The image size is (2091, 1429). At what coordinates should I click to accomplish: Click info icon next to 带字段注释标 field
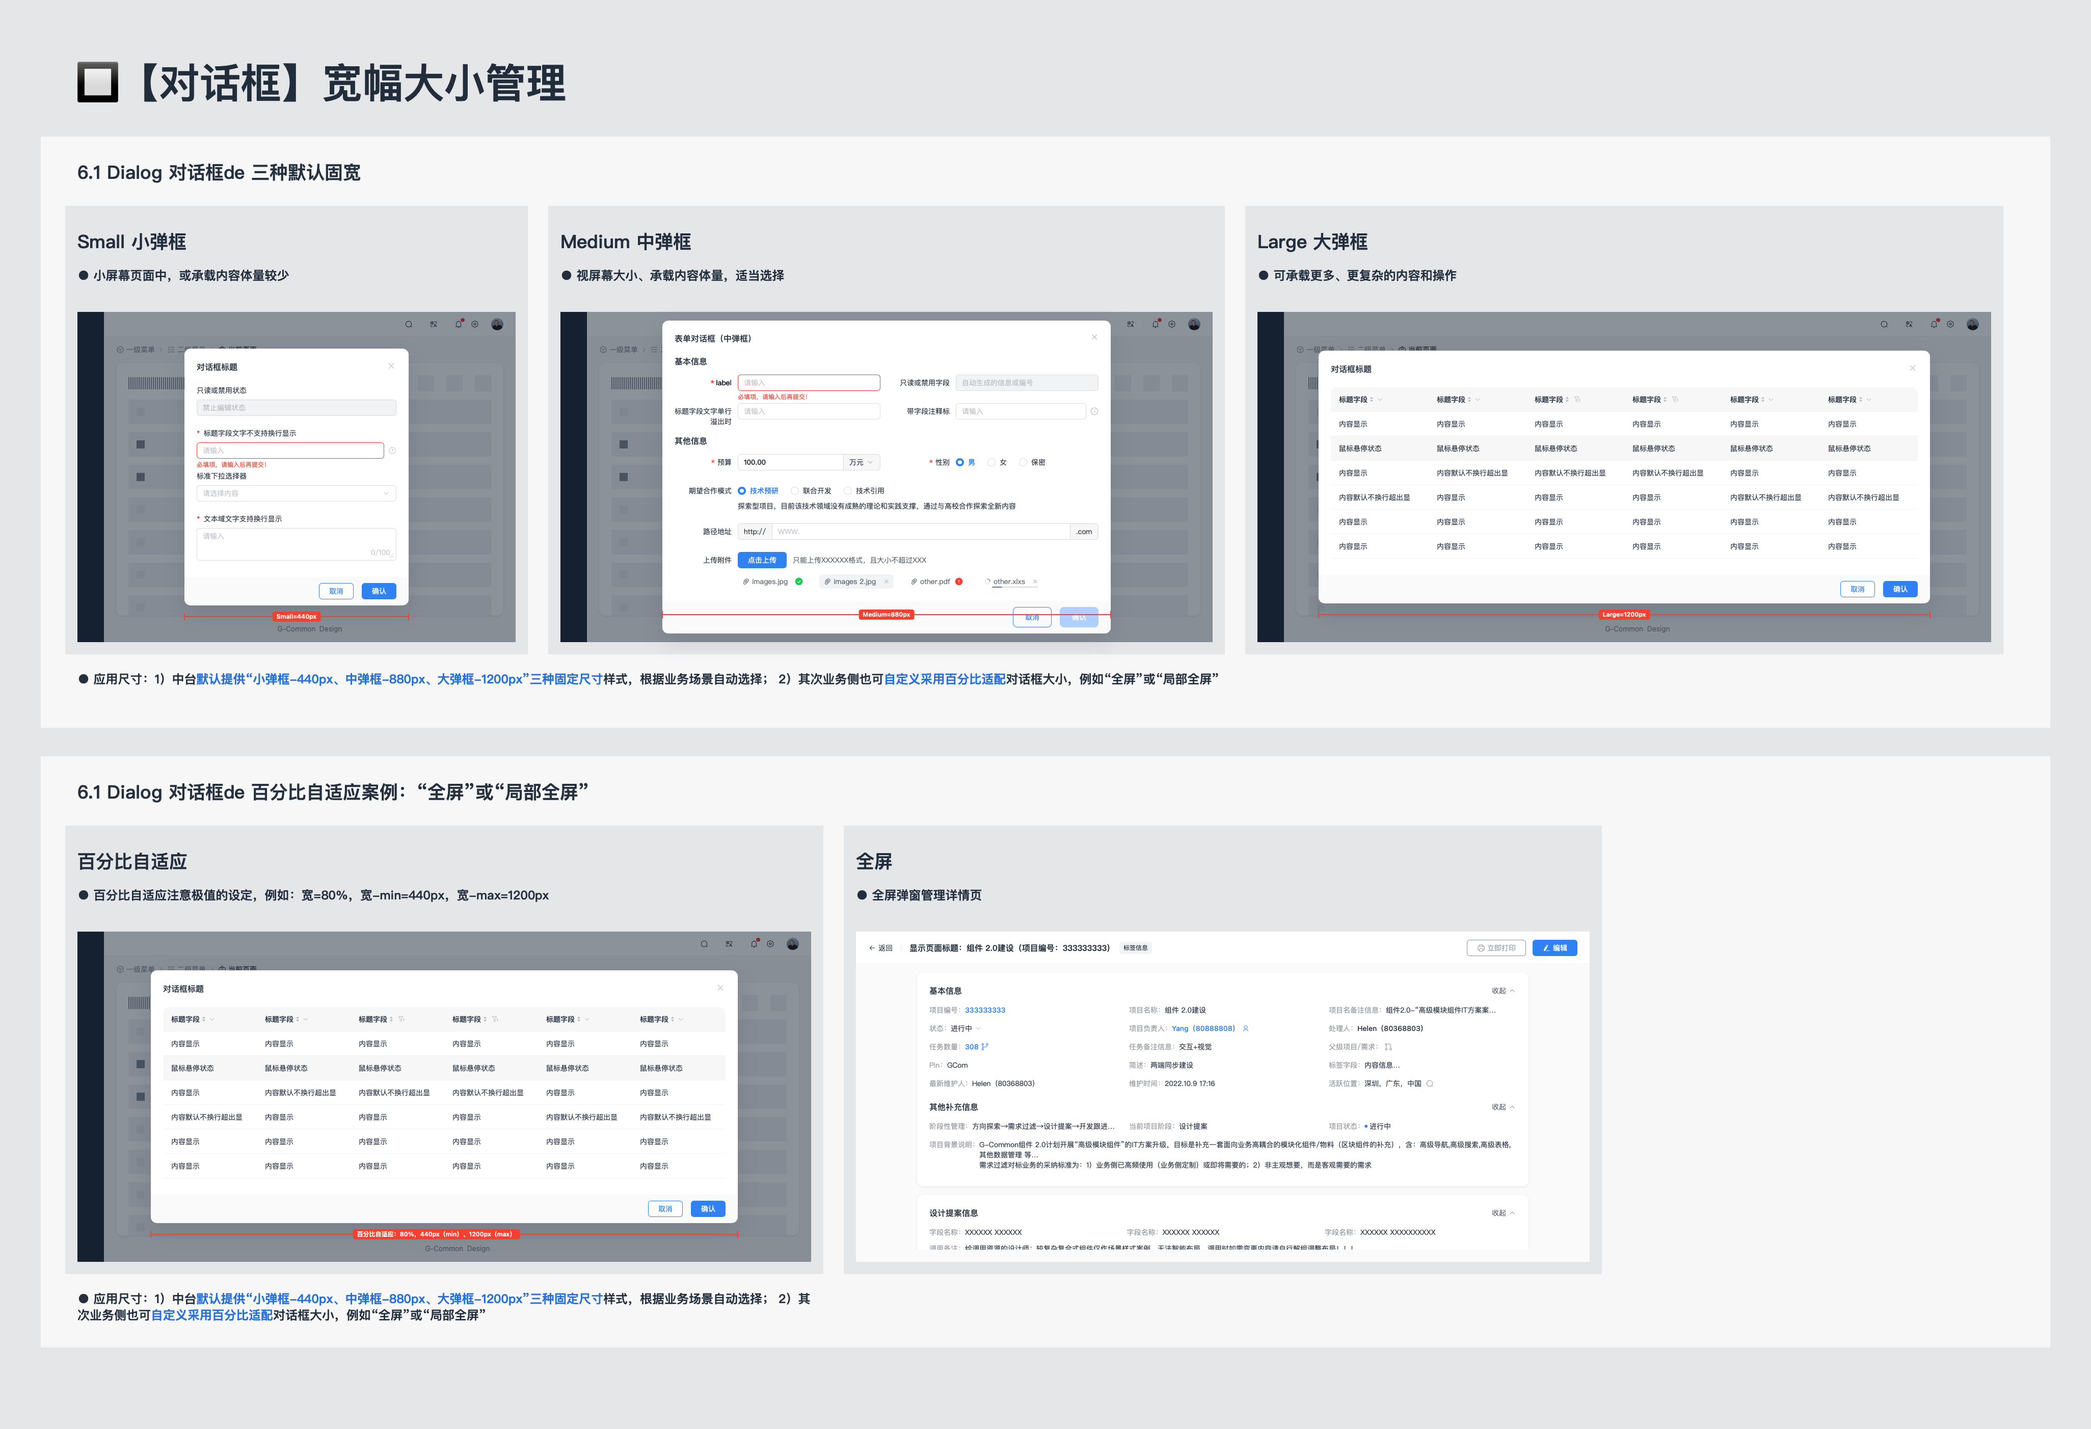point(1094,411)
